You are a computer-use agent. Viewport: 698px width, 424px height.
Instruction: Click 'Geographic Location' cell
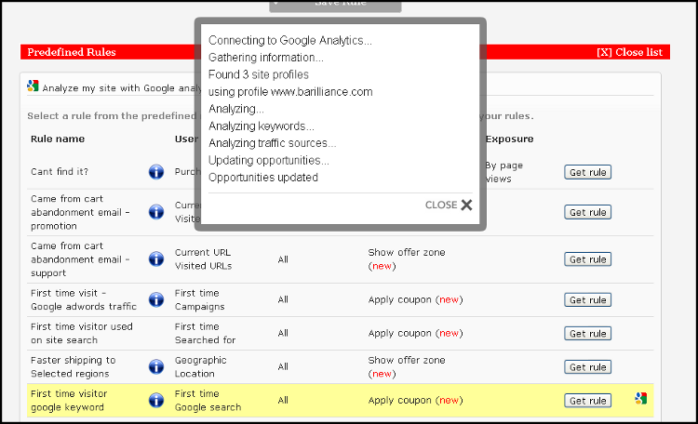(201, 366)
